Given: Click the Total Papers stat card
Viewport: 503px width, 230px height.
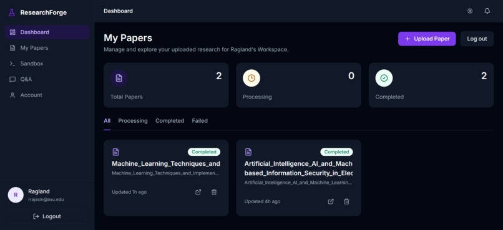Looking at the screenshot, I should (166, 85).
